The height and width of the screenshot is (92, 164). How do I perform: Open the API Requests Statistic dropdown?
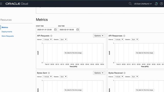[x=63, y=39]
